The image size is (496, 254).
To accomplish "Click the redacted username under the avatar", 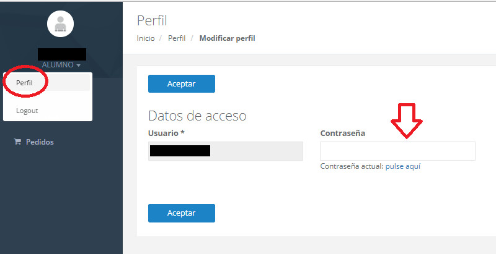I will tap(62, 54).
